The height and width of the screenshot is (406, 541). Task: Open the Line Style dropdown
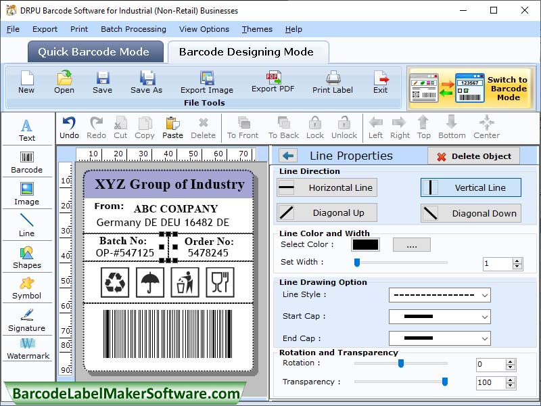point(440,295)
